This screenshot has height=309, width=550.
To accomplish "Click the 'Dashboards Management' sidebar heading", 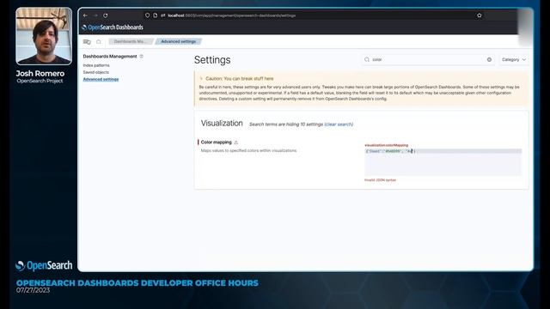I will [110, 56].
